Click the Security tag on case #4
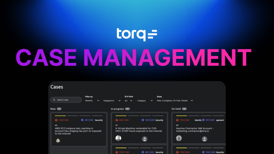The width and height of the screenshot is (274, 154). [x=99, y=120]
